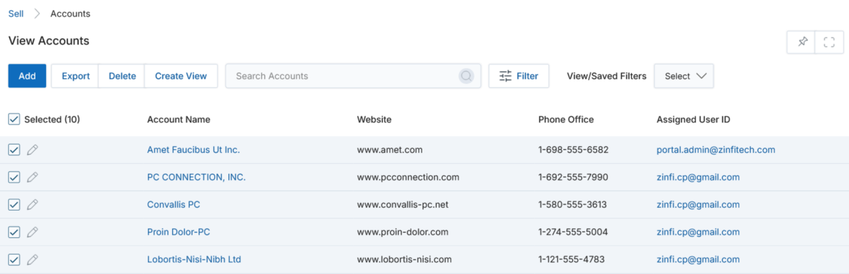
Task: Edit Lobortis-Nisi-Nibh Ltd with pencil icon
Action: tap(32, 259)
